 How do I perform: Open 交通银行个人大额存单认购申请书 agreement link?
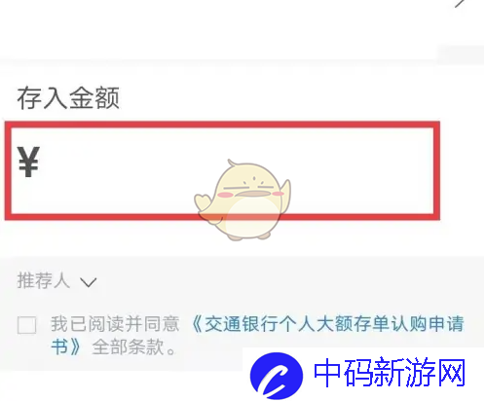click(x=328, y=324)
